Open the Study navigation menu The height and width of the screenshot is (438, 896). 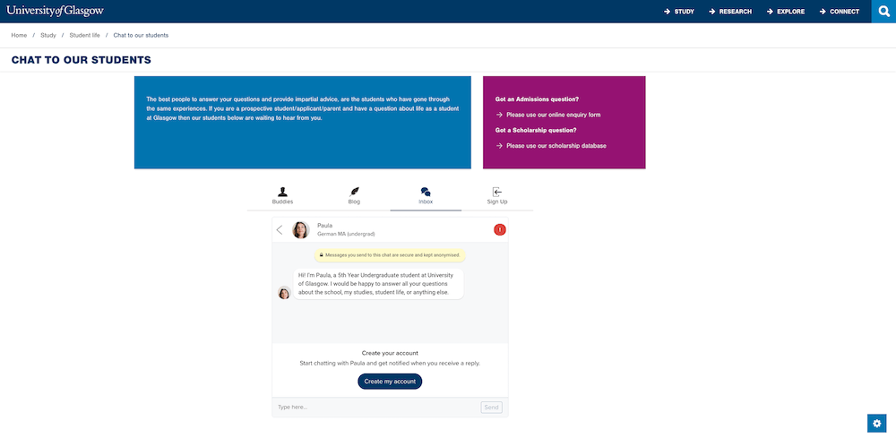pos(679,12)
